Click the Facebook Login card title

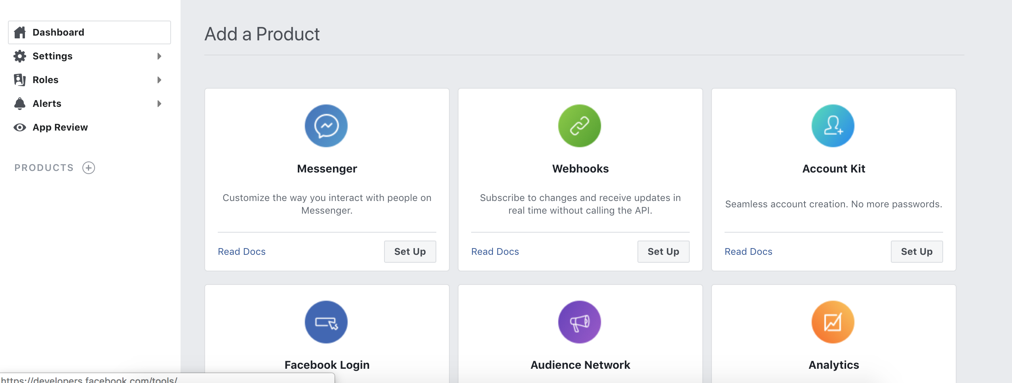[327, 365]
